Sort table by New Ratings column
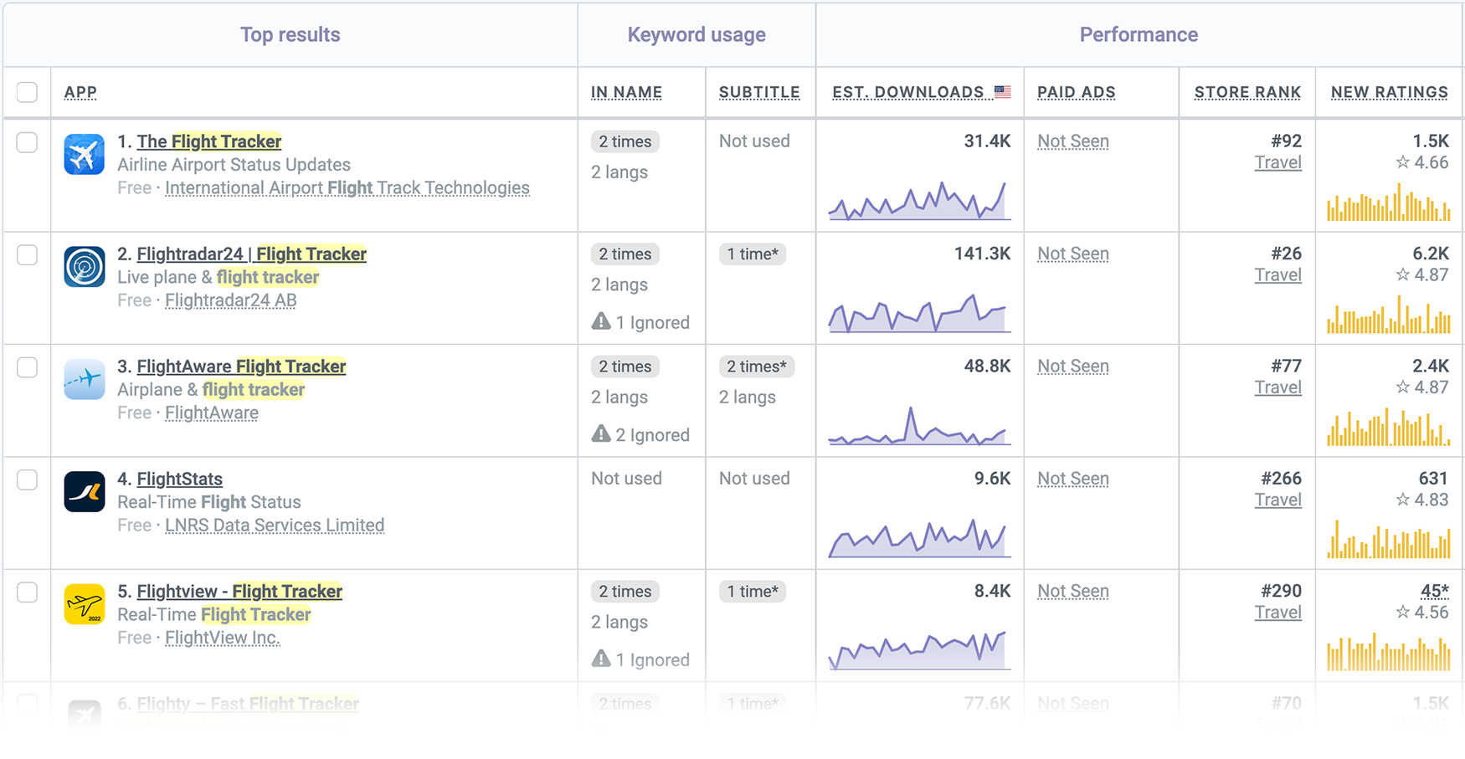This screenshot has height=759, width=1465. tap(1389, 92)
